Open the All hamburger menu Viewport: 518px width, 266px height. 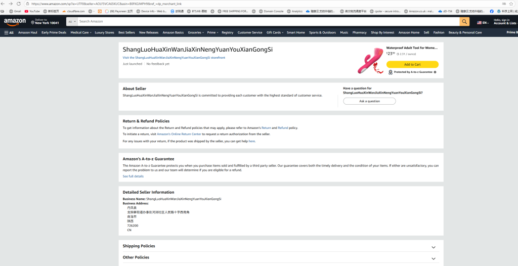pyautogui.click(x=9, y=32)
